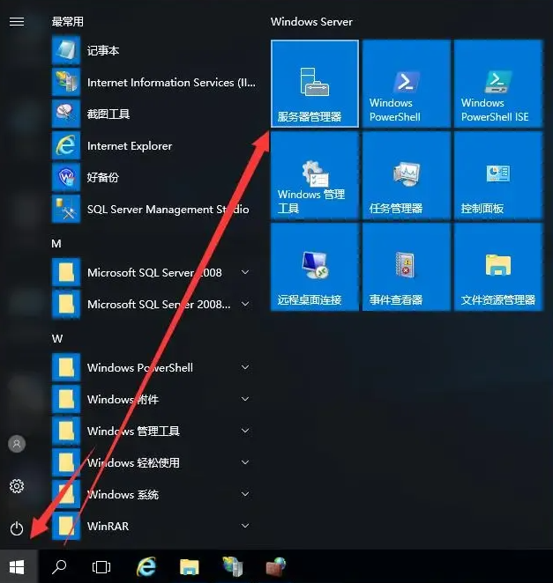Select the 好备份 text entry

pos(103,177)
